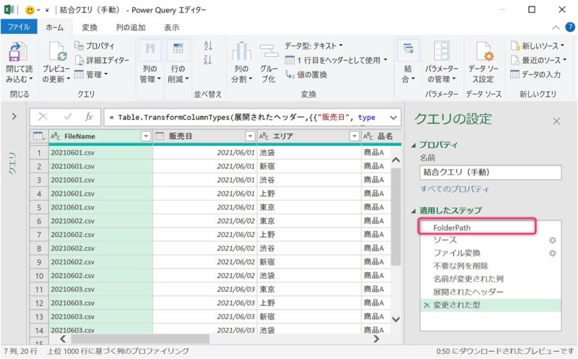Collapse the Applied Steps (適用したステップ) section
This screenshot has width=578, height=359.
click(x=413, y=211)
